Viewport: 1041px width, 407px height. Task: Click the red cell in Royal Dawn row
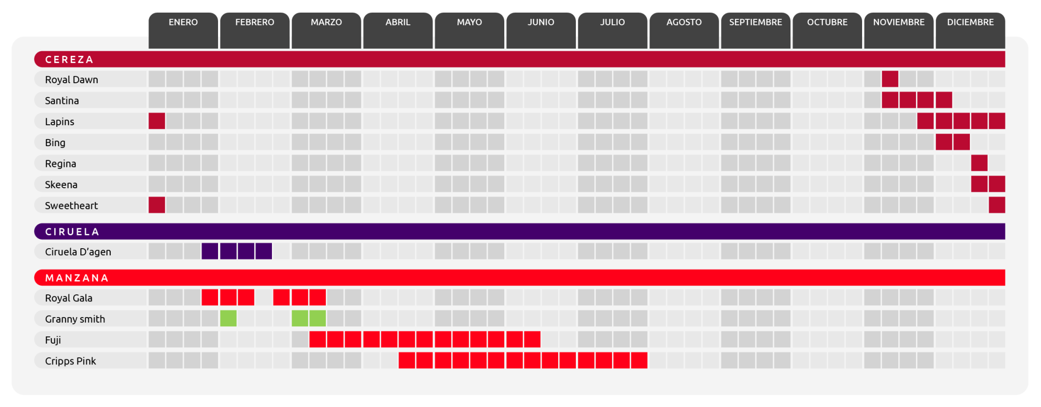click(890, 79)
